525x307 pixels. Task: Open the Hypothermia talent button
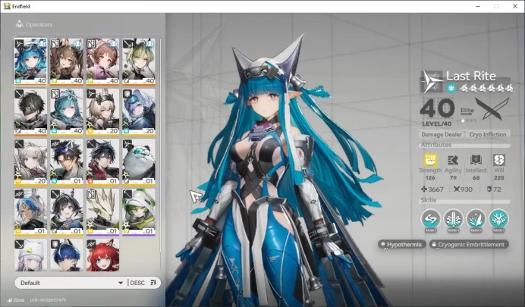point(402,244)
